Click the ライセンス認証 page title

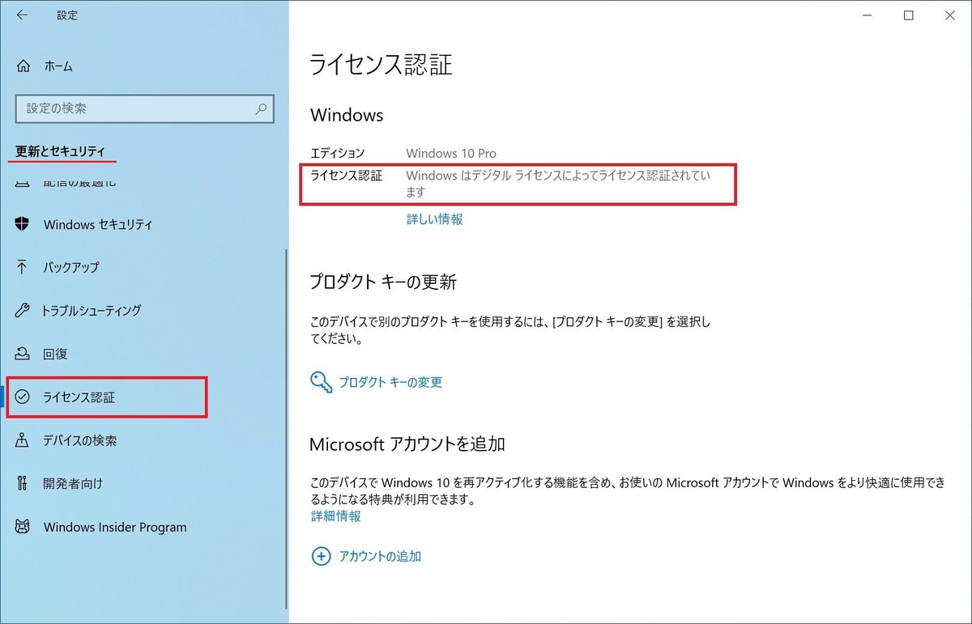pos(382,64)
